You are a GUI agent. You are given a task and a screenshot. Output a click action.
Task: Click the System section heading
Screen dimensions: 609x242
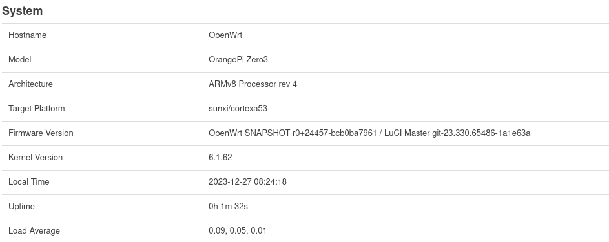click(x=22, y=11)
